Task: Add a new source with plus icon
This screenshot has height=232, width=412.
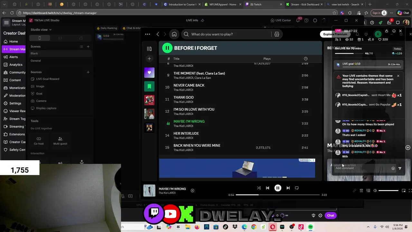Action: (x=88, y=72)
